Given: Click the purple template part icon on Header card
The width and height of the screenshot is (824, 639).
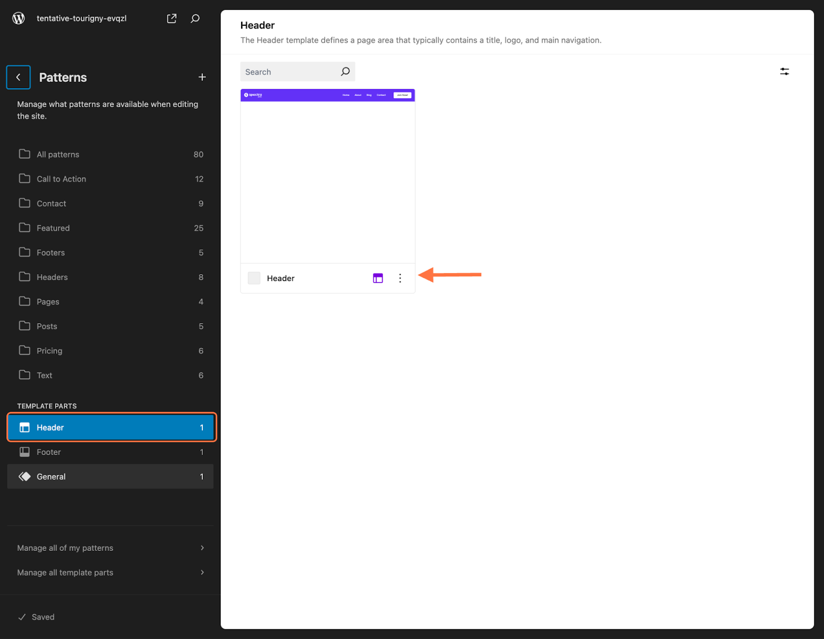Looking at the screenshot, I should point(377,278).
